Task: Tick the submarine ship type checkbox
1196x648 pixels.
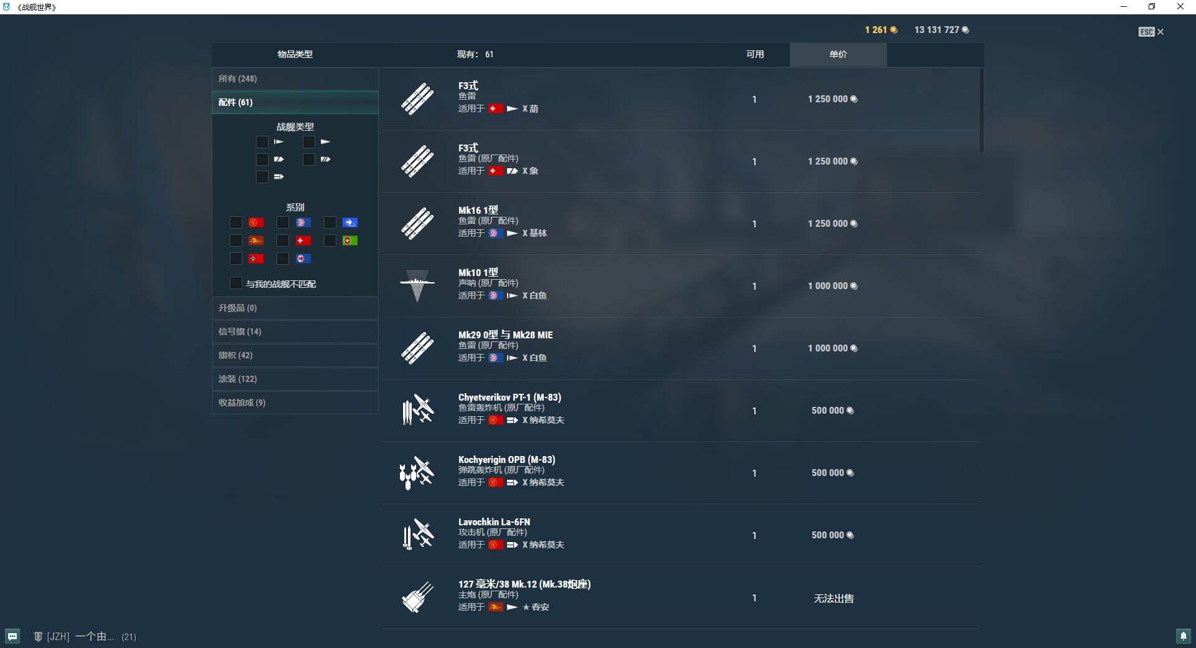Action: 262,142
